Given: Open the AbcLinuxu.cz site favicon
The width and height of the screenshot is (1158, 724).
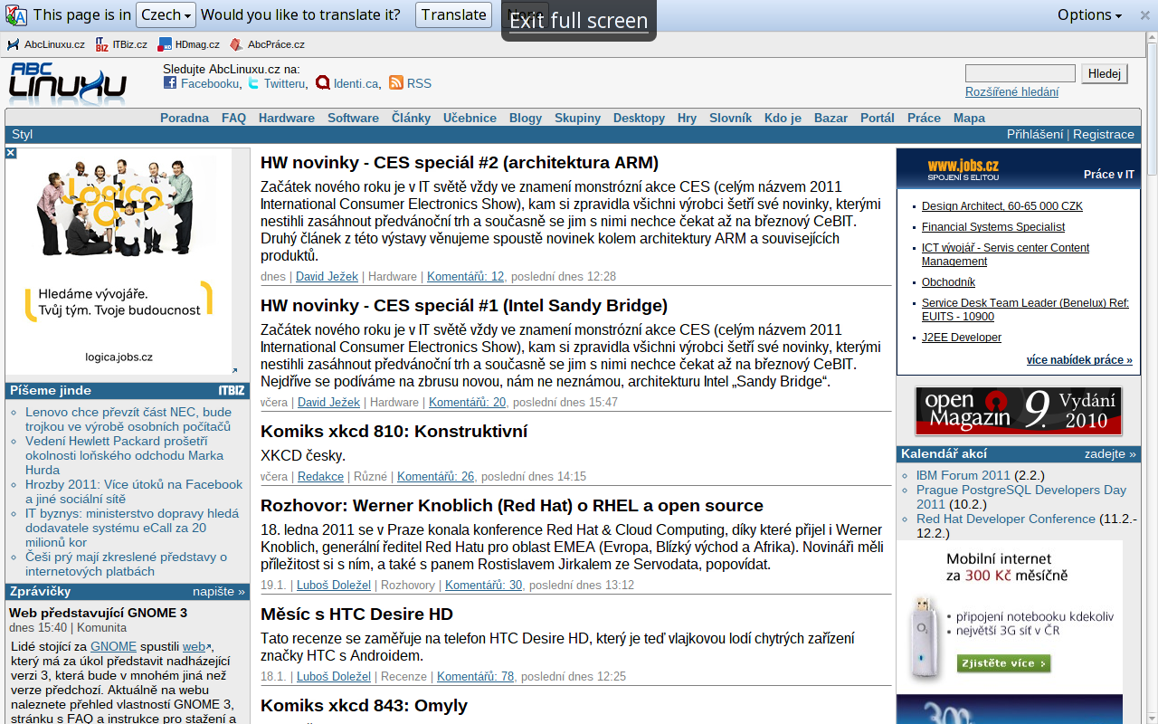Looking at the screenshot, I should pos(14,44).
